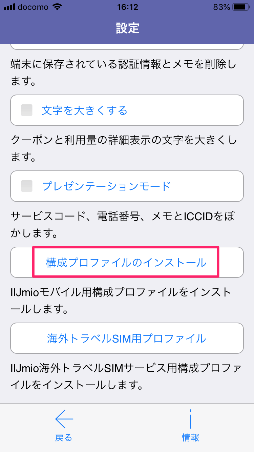
Task: Tap the description mentioning ICCID
Action: [x=122, y=224]
